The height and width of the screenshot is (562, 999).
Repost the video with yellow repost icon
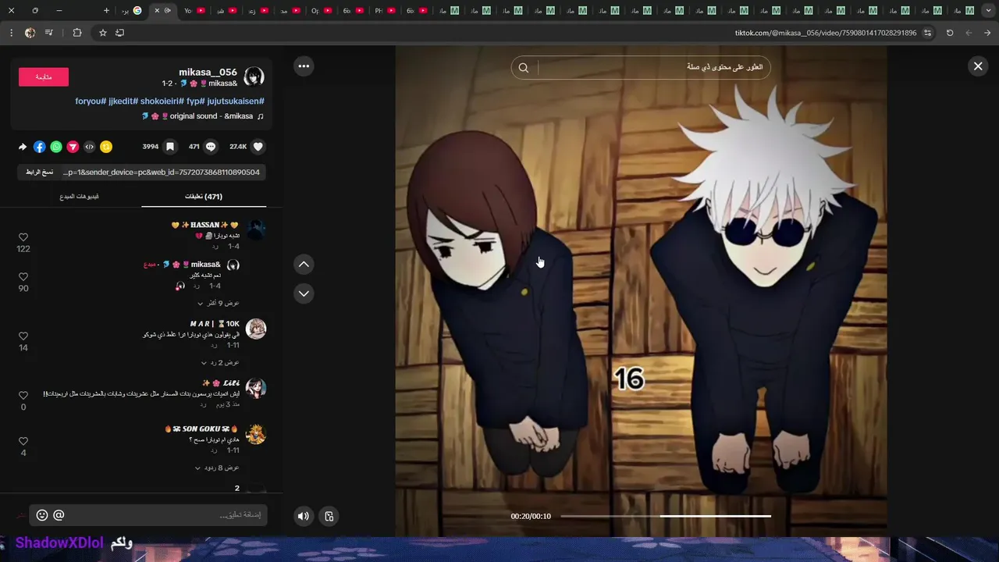tap(106, 147)
